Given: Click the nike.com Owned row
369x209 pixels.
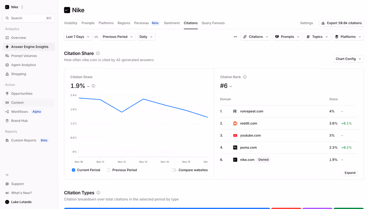Looking at the screenshot, I should click(289, 159).
